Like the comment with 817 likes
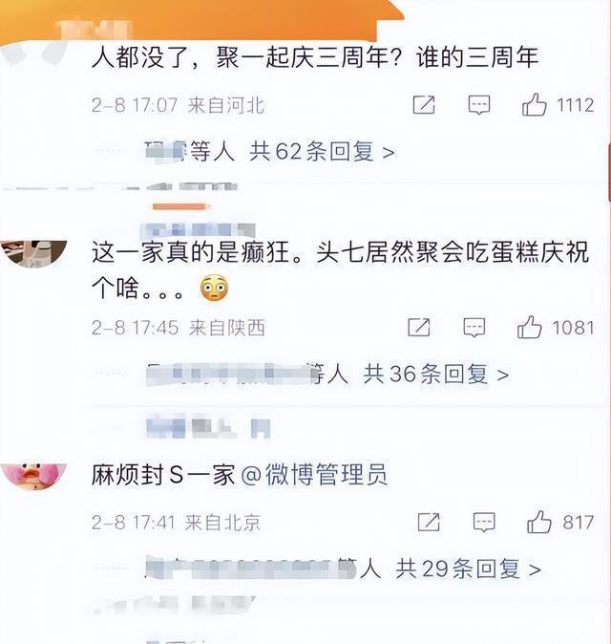Screen dimensions: 611x644 pos(539,522)
